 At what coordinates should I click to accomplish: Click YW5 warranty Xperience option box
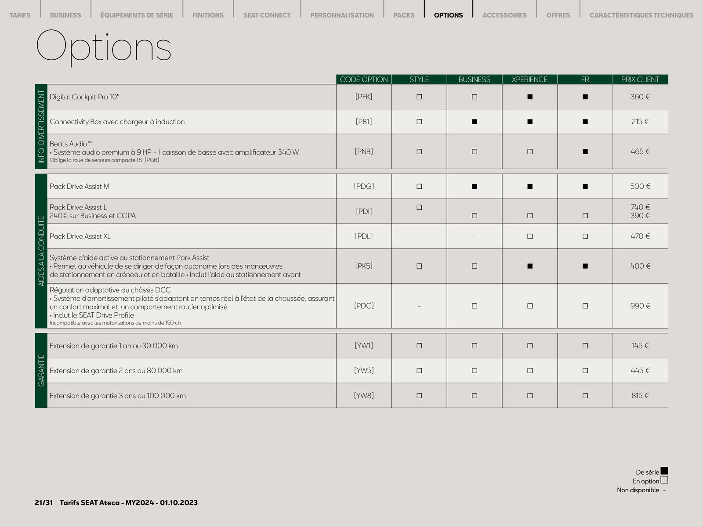tap(530, 371)
